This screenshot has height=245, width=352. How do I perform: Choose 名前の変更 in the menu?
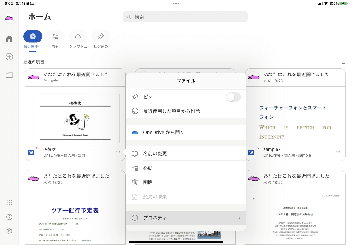coord(186,154)
